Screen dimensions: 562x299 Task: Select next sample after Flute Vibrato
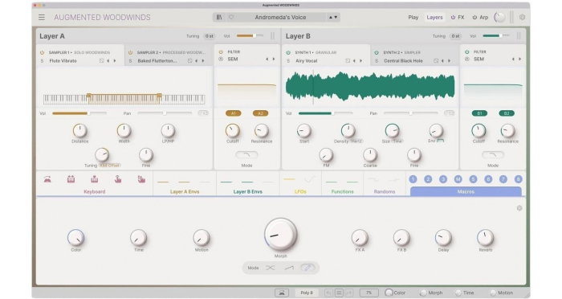[x=115, y=61]
